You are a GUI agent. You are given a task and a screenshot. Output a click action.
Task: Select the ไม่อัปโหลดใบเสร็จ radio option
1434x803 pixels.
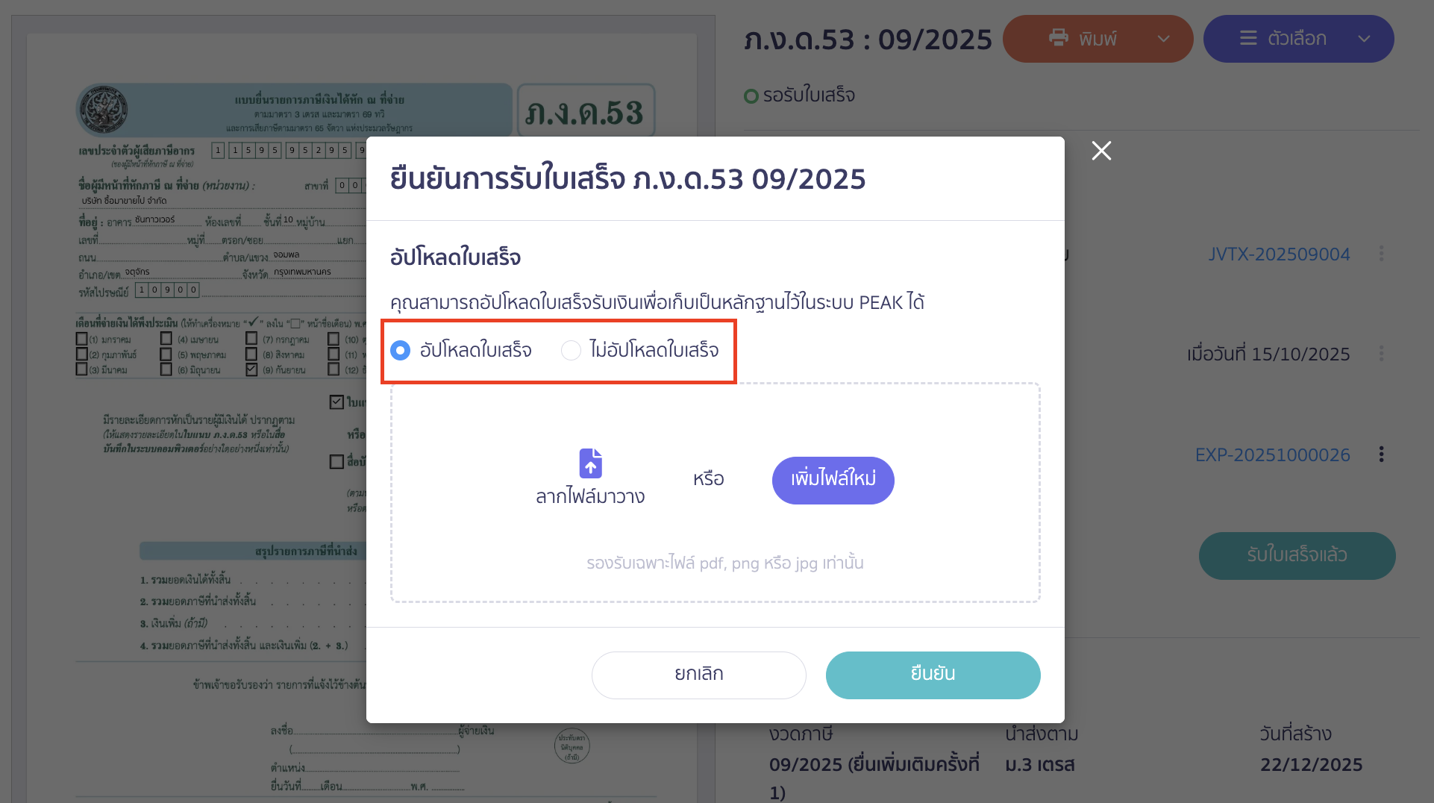pos(572,350)
